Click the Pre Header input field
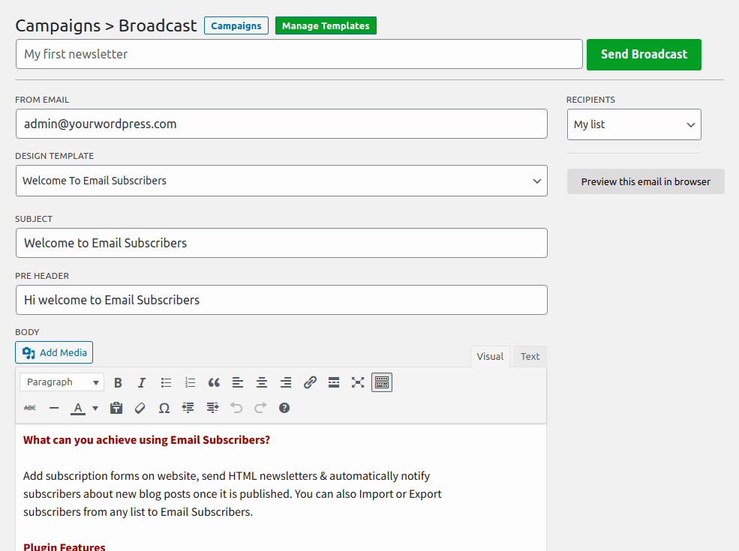 [x=281, y=300]
